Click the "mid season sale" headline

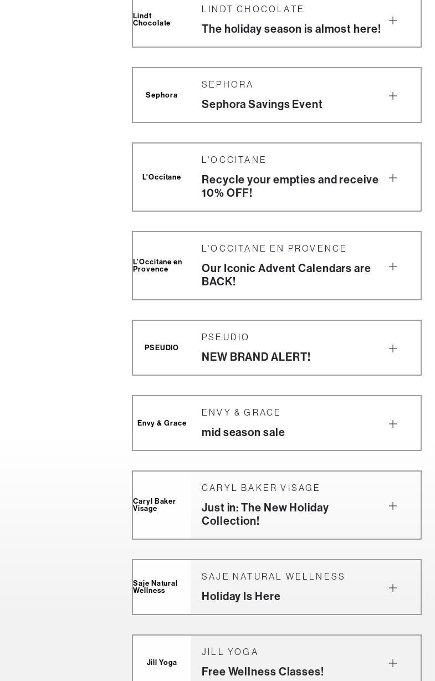click(x=243, y=432)
